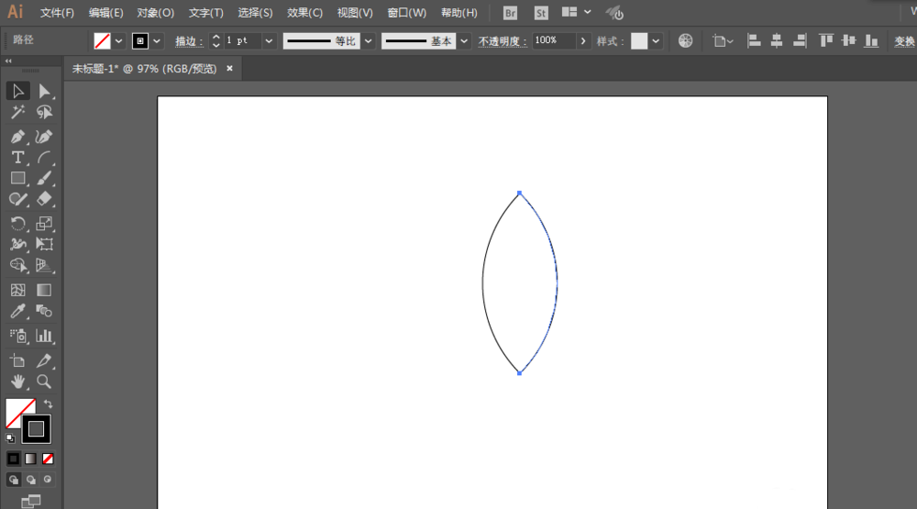917x509 pixels.
Task: Change the screen mode button
Action: click(x=30, y=502)
